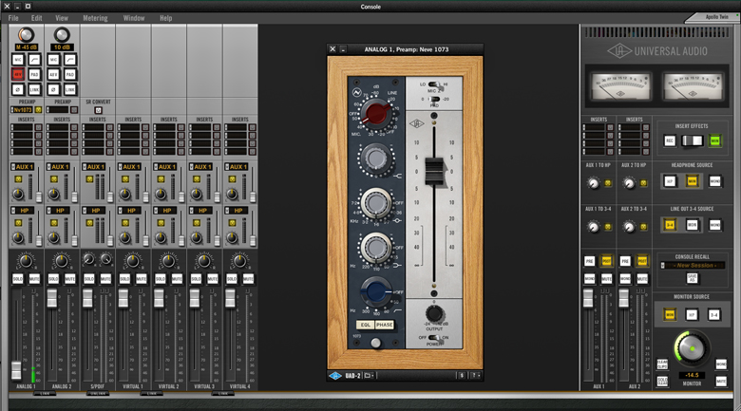Click the blue high-pass filter knob on Neve 1073
The image size is (741, 411).
375,291
